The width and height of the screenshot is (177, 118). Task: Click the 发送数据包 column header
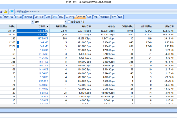tap(127, 26)
